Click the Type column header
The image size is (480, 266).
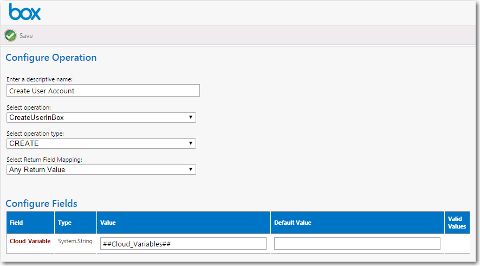pos(64,223)
